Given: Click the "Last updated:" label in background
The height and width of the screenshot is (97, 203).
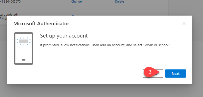Looking at the screenshot, I should (9, 15).
